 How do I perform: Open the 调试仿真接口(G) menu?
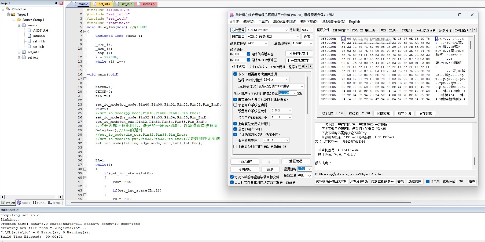click(x=284, y=22)
